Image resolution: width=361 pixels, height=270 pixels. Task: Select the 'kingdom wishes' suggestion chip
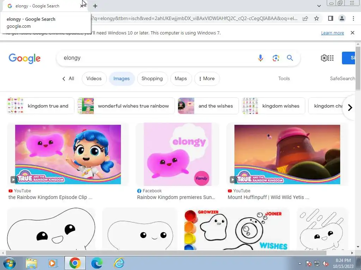pyautogui.click(x=274, y=106)
